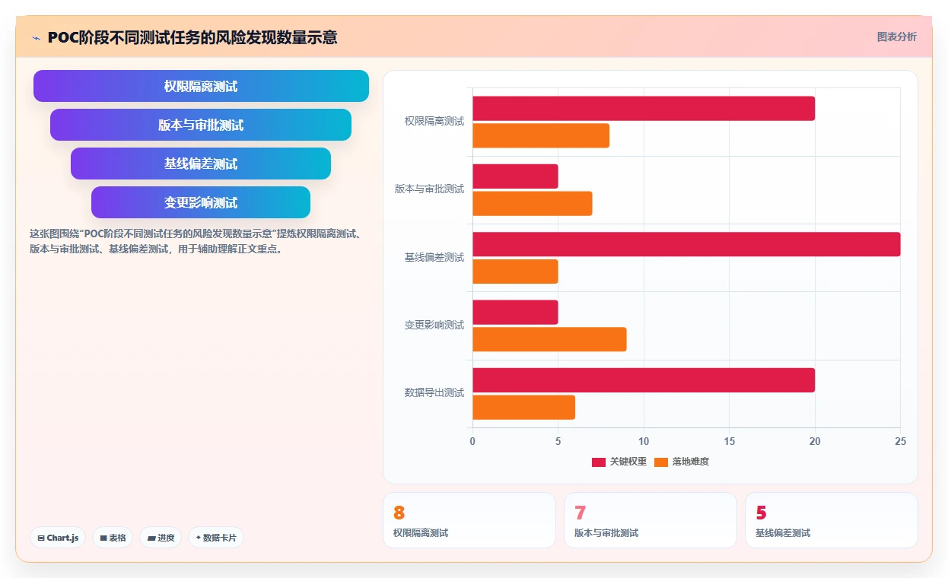Click the 基线偏差测试 y-axis label
This screenshot has width=948, height=578.
click(x=434, y=257)
